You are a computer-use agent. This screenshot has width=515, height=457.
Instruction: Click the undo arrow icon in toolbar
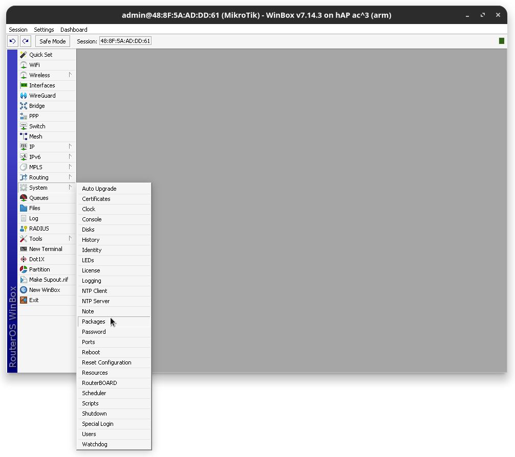13,41
